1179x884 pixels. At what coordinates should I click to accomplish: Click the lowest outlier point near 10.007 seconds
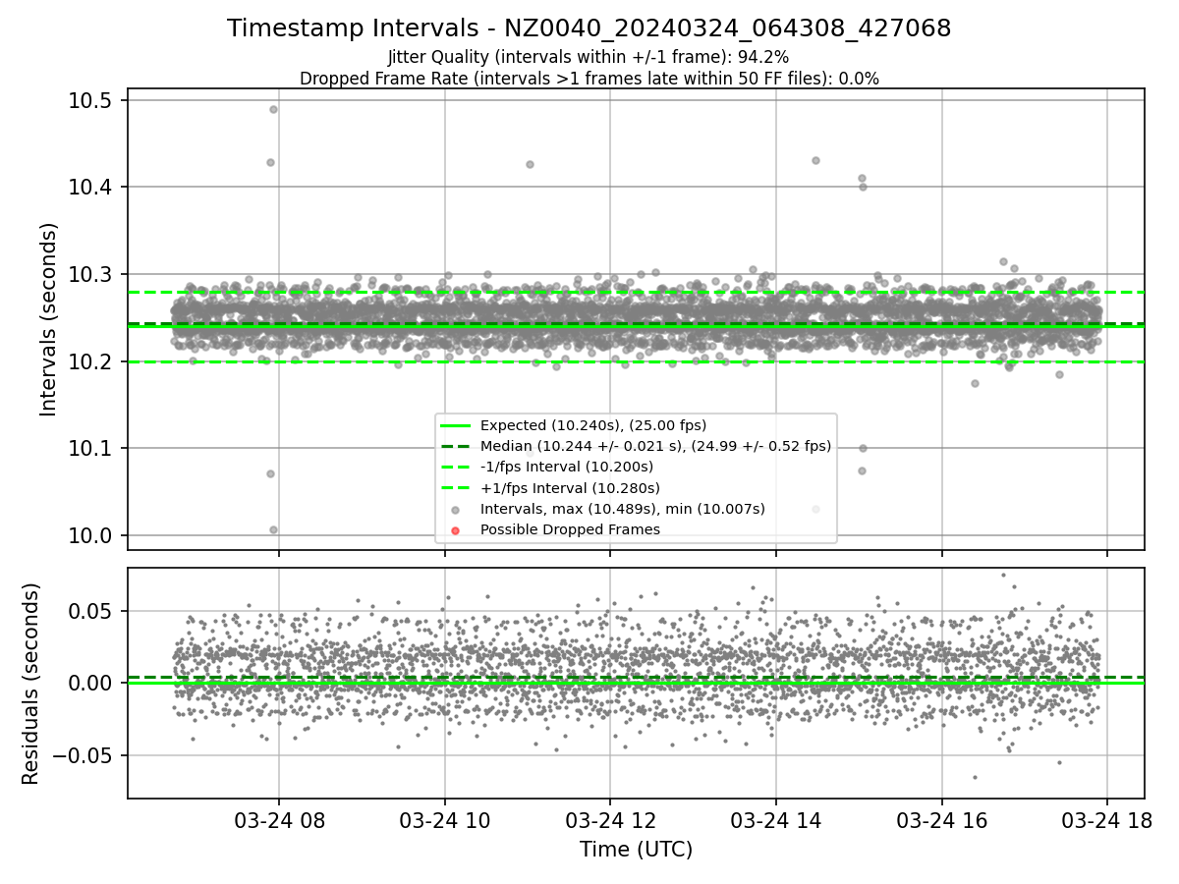point(273,529)
